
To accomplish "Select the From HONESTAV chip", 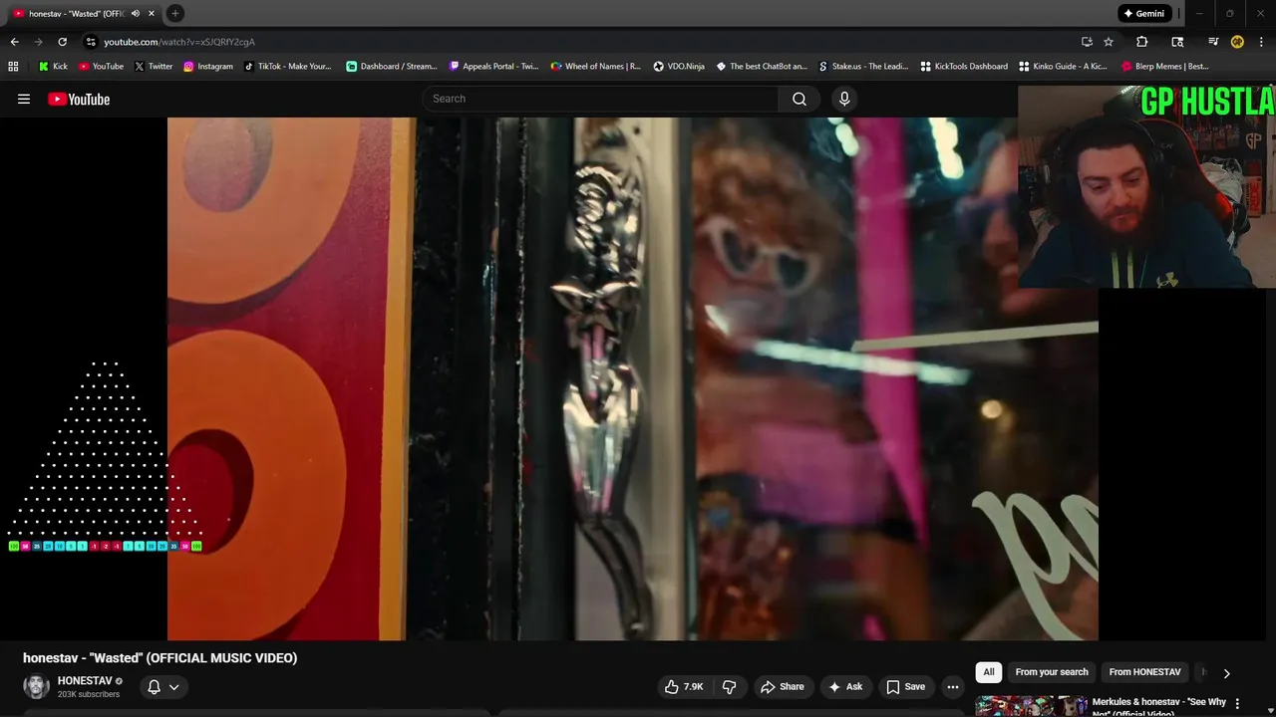I will pos(1144,672).
